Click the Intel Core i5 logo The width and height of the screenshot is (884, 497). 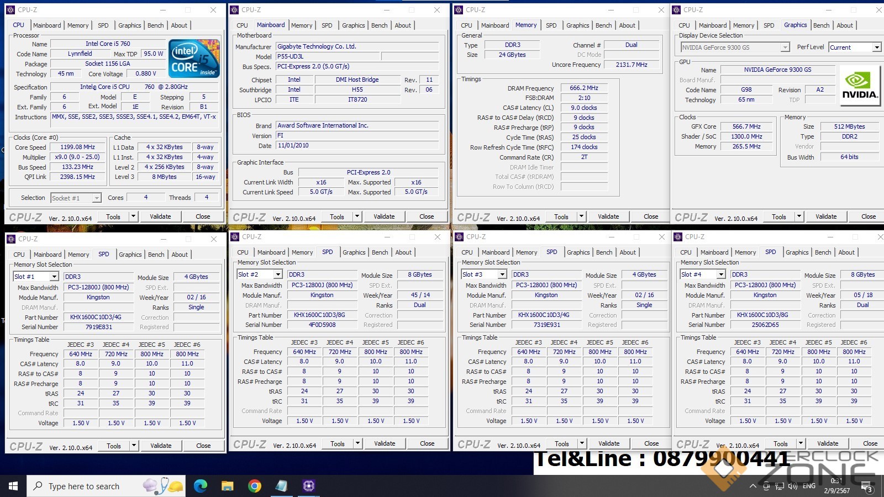pyautogui.click(x=194, y=59)
